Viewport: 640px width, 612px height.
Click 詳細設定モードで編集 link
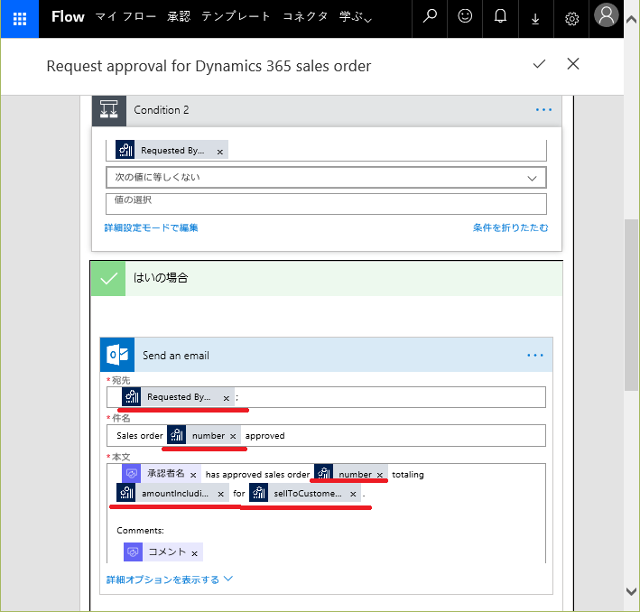point(151,227)
